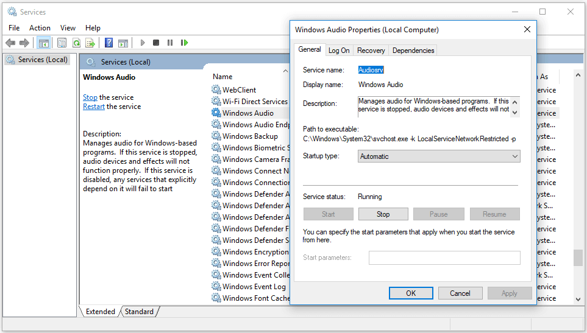The image size is (587, 333).
Task: Select Windows Font Cache gear icon
Action: click(216, 298)
